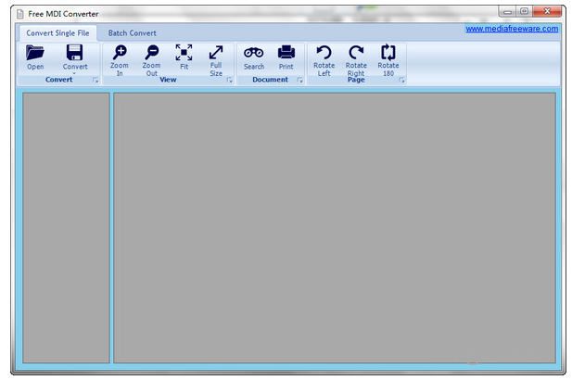Click the left thumbnail panel

click(66, 227)
